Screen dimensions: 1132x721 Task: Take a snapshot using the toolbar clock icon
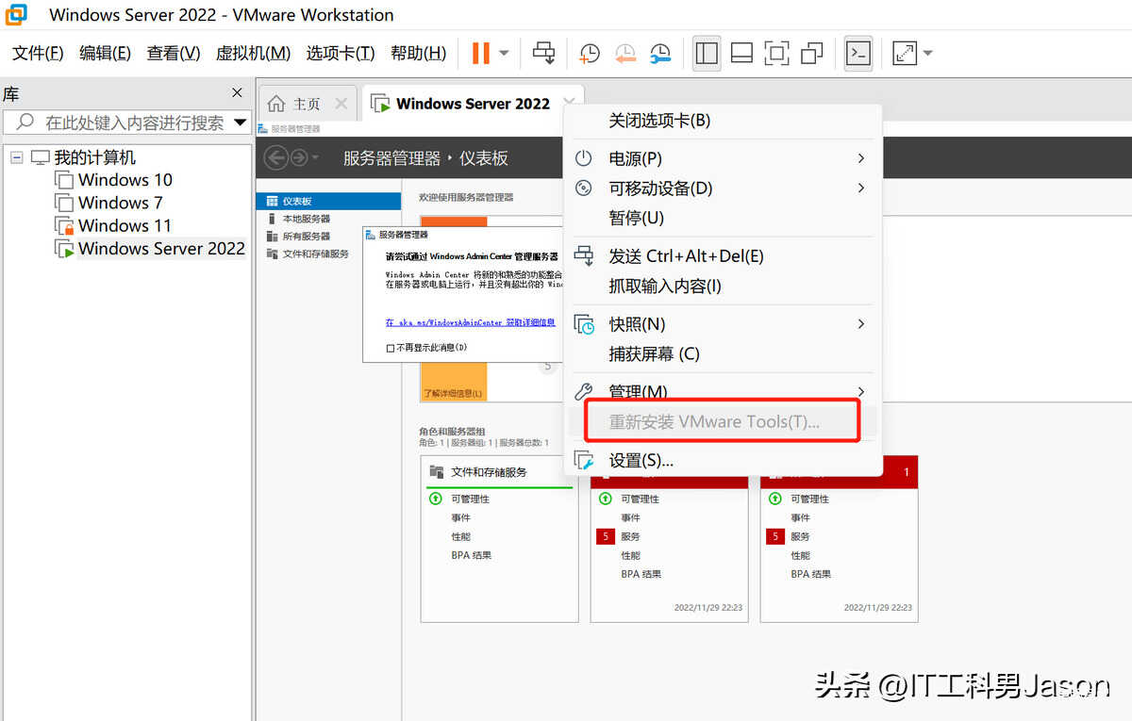590,54
